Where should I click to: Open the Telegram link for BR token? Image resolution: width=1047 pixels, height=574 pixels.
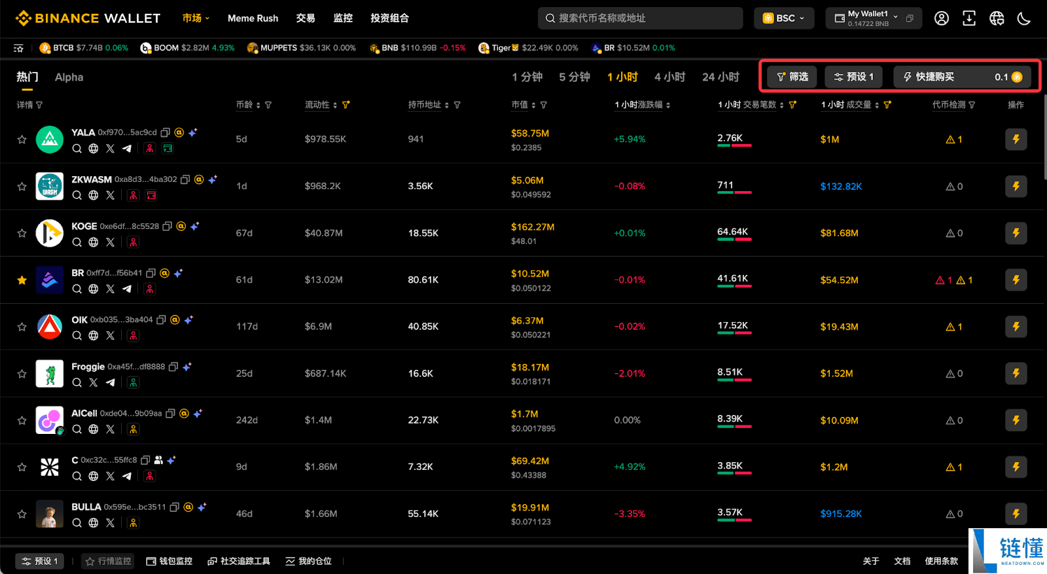pyautogui.click(x=127, y=289)
